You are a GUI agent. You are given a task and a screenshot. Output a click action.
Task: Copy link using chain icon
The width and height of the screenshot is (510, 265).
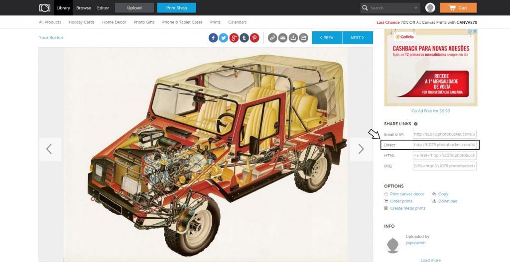272,38
